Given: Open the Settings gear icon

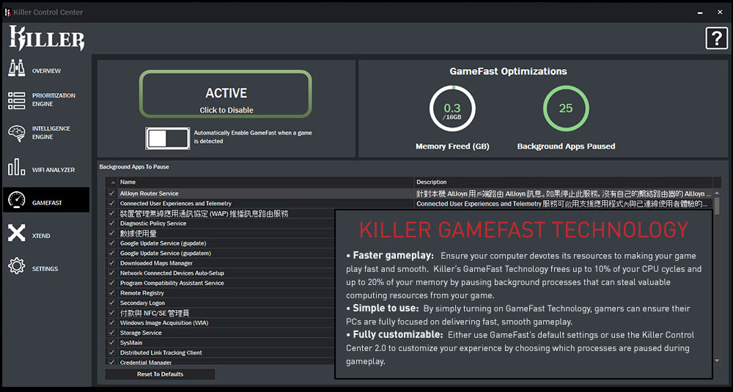Looking at the screenshot, I should 17,266.
